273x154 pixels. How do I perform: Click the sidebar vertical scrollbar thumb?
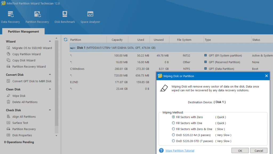pyautogui.click(x=57, y=83)
